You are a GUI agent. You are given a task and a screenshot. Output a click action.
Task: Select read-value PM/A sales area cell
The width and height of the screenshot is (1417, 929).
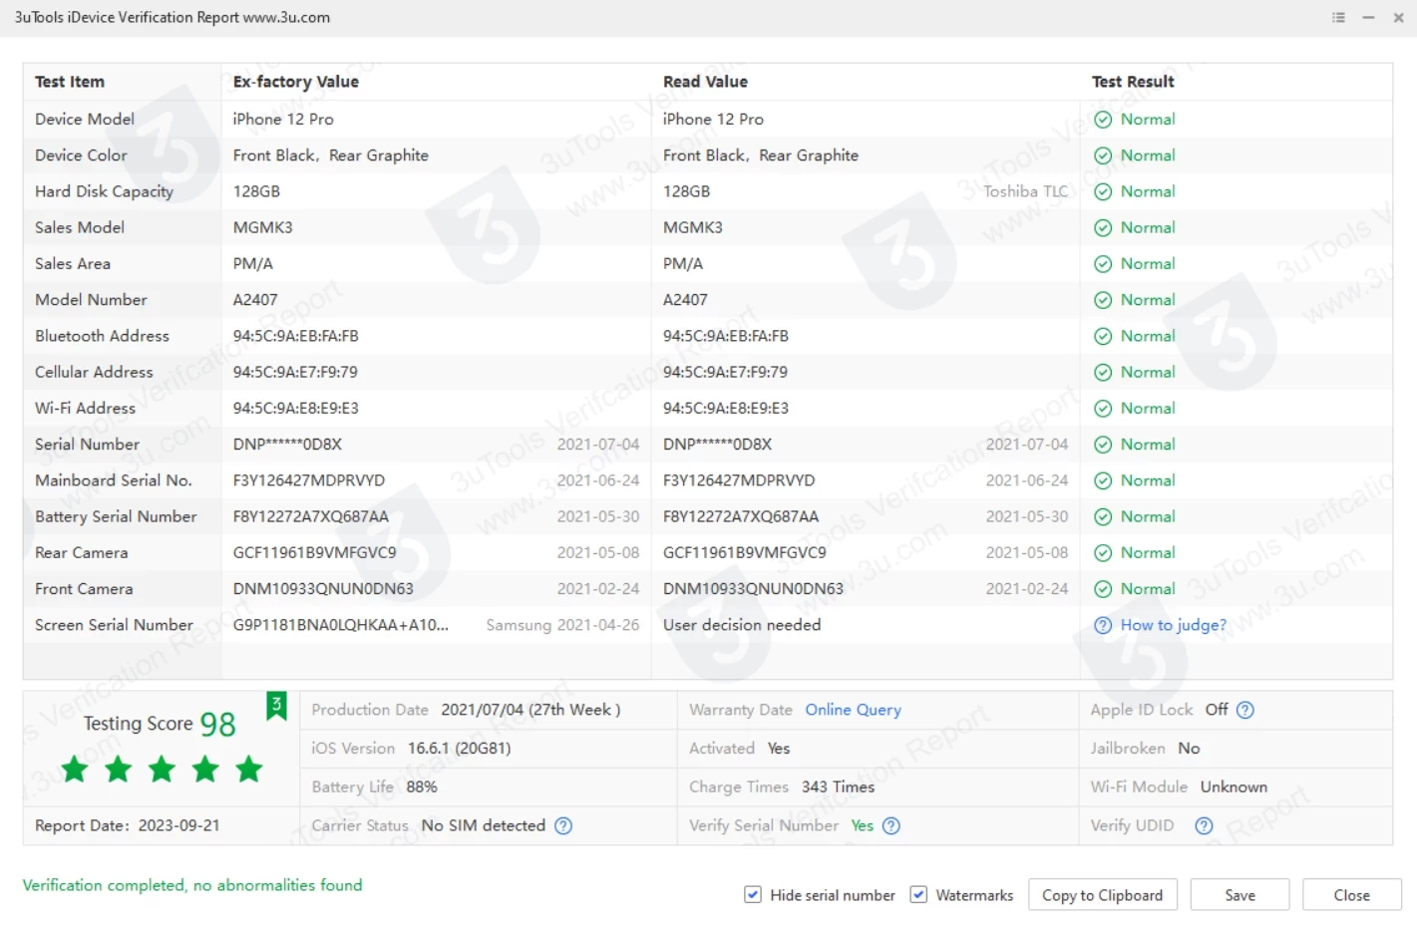(683, 264)
